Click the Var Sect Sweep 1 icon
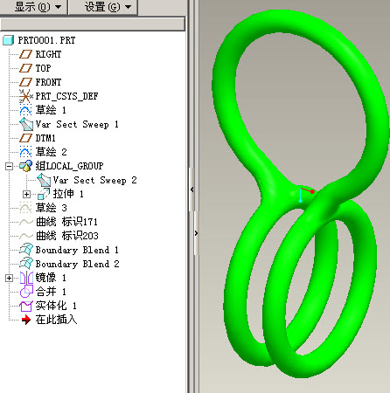Image resolution: width=390 pixels, height=393 pixels. point(26,124)
